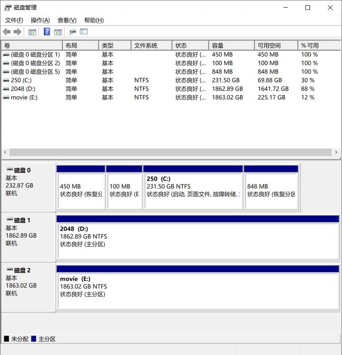Click volume icon of 250 (C:) row
This screenshot has height=355, width=342.
6,80
